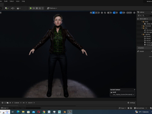Open the Cmd console type dropdown

(4, 108)
